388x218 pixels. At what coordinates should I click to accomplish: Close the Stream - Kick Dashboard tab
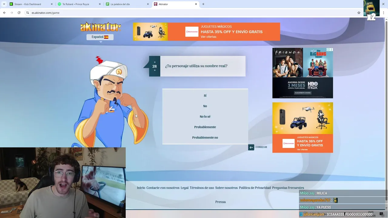coord(52,4)
